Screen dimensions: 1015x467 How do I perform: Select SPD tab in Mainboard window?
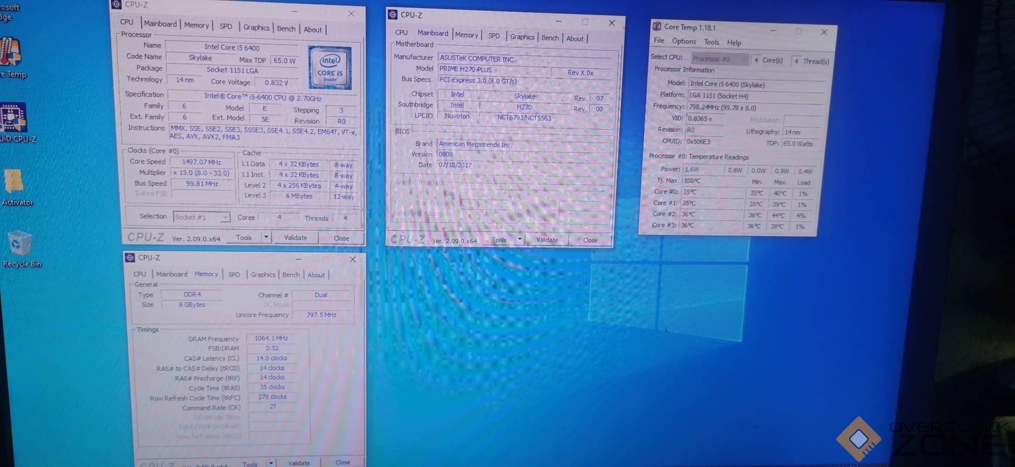494,36
